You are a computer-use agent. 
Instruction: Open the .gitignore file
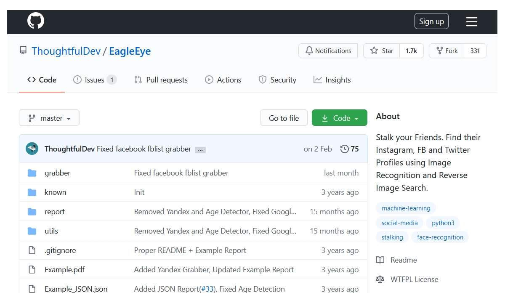60,250
